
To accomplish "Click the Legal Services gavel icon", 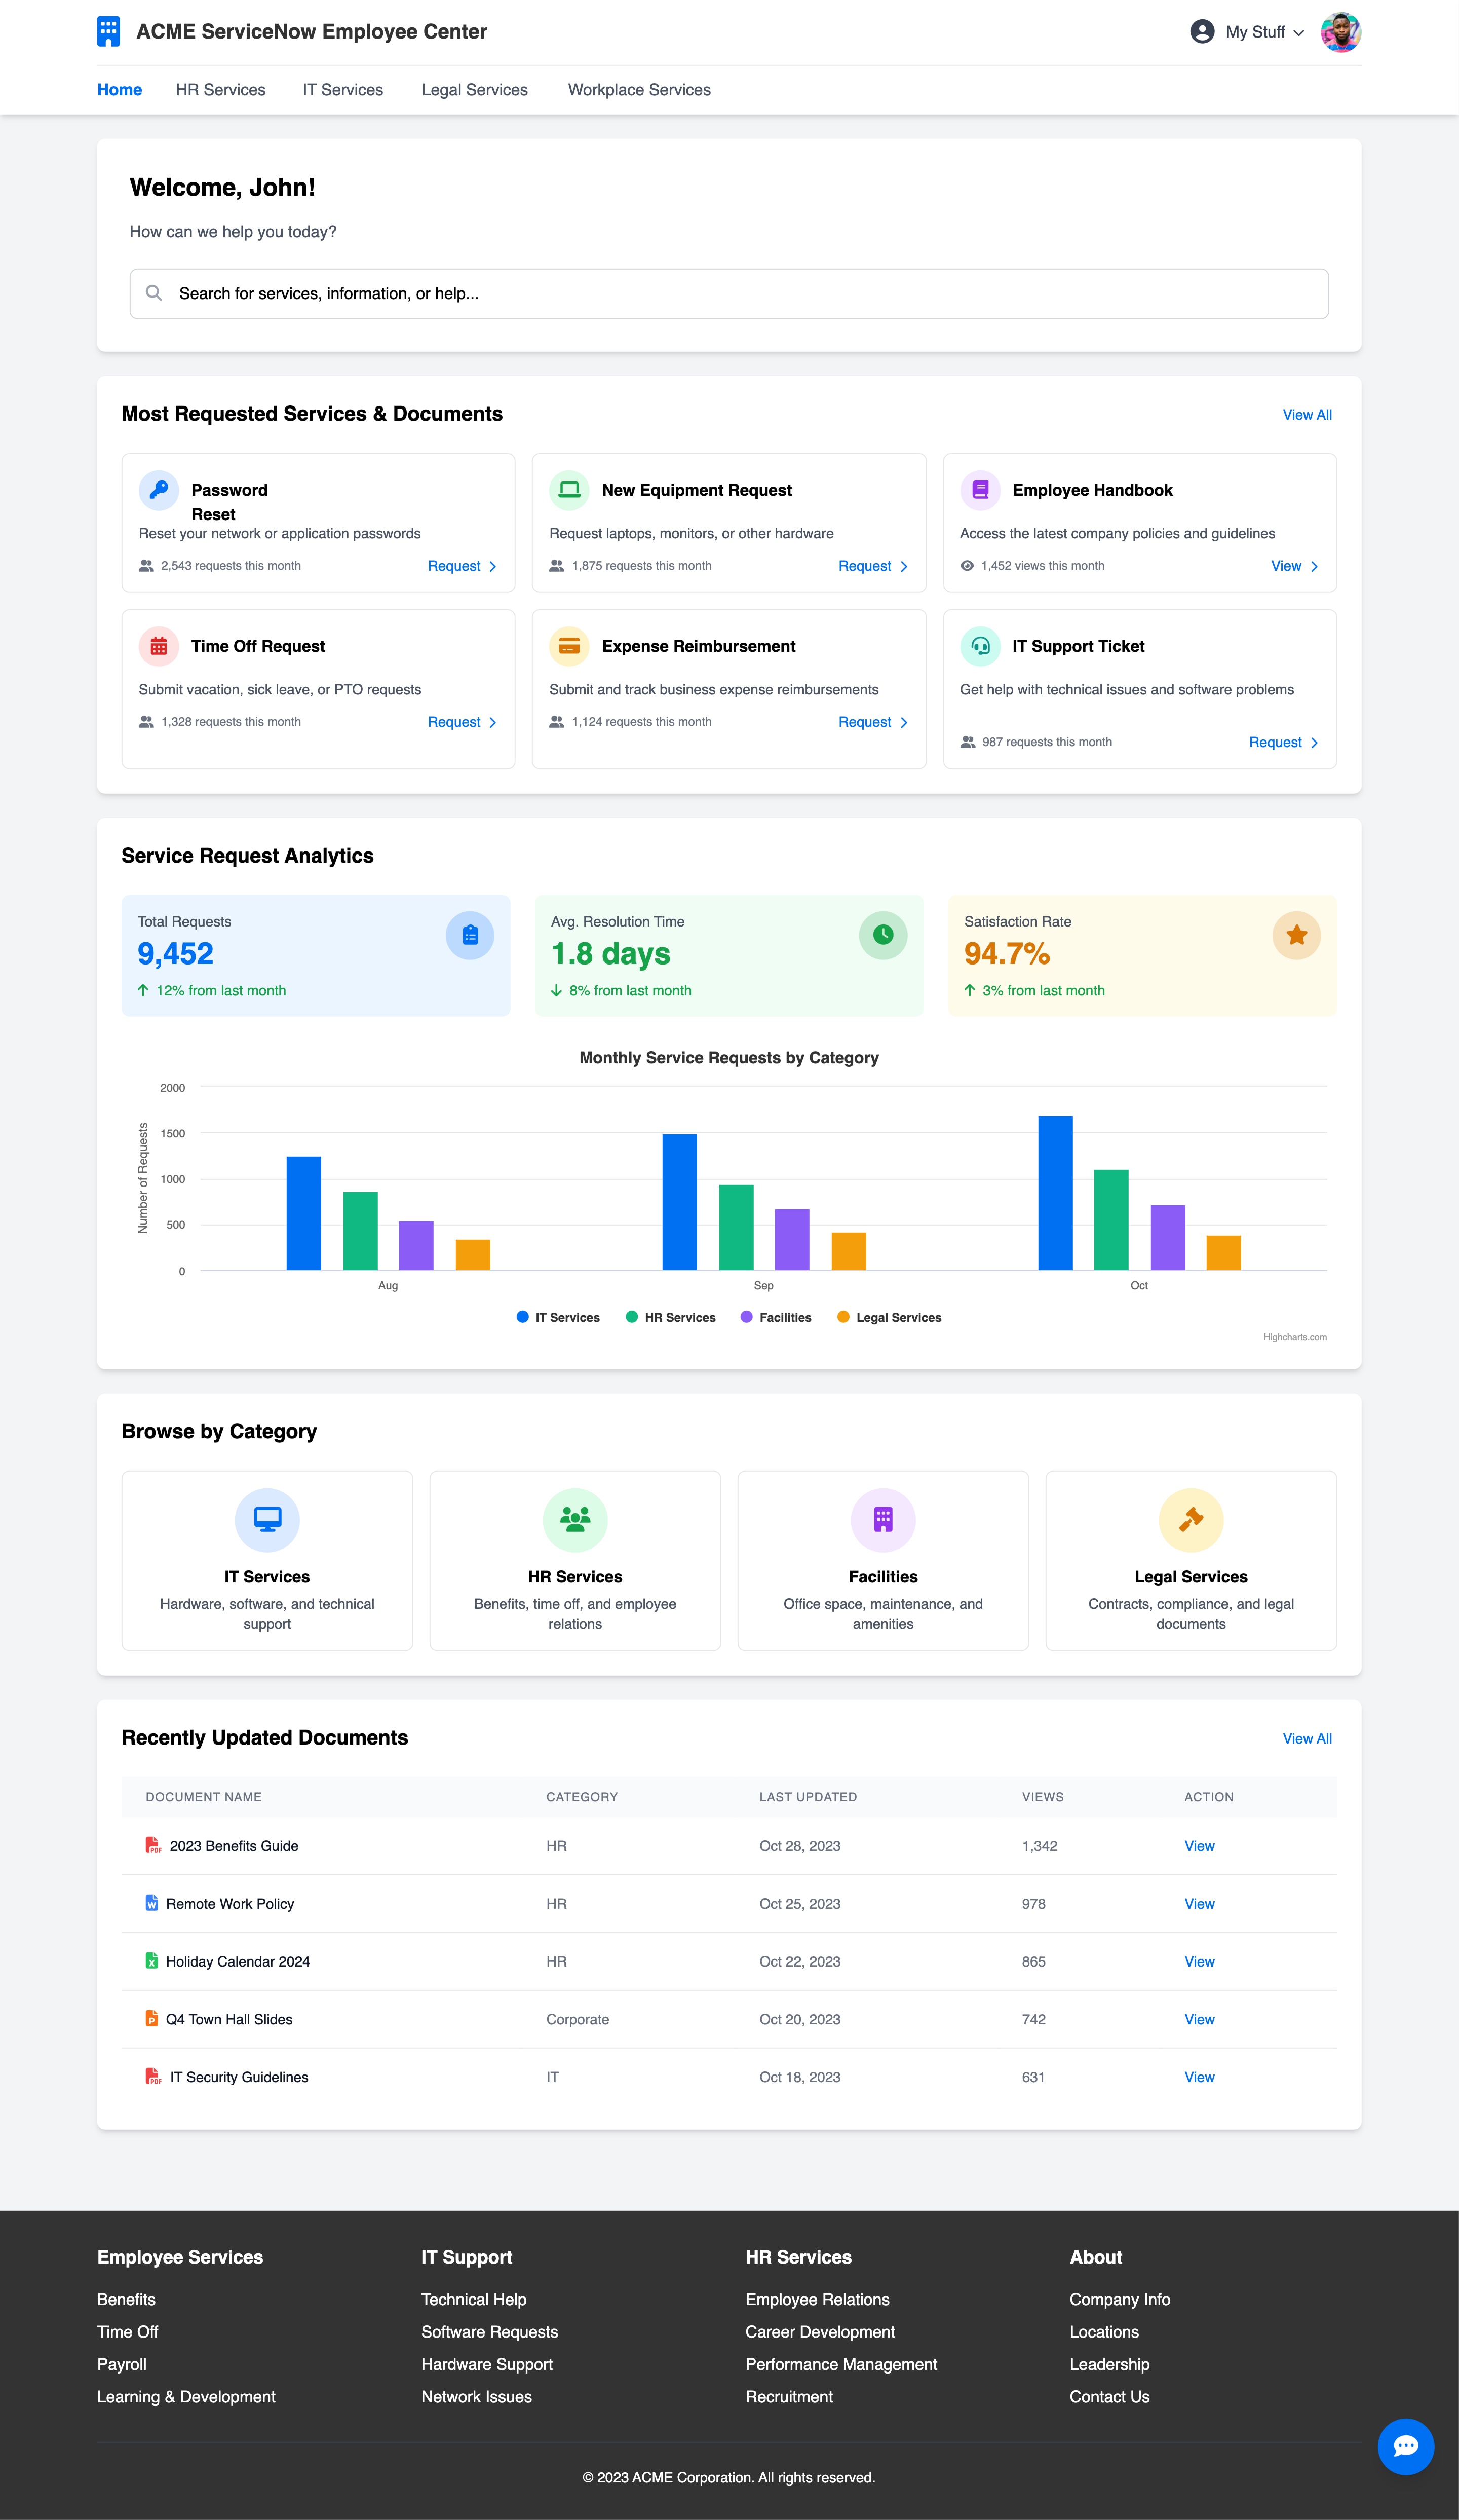I will tap(1190, 1519).
